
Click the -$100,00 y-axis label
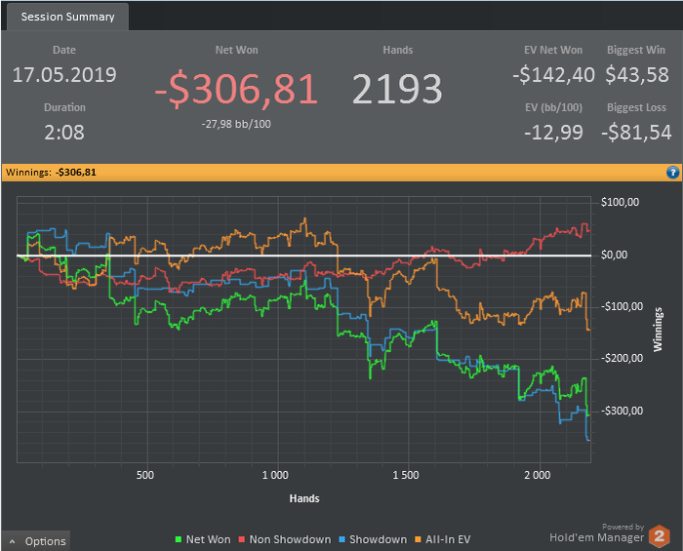(x=623, y=306)
